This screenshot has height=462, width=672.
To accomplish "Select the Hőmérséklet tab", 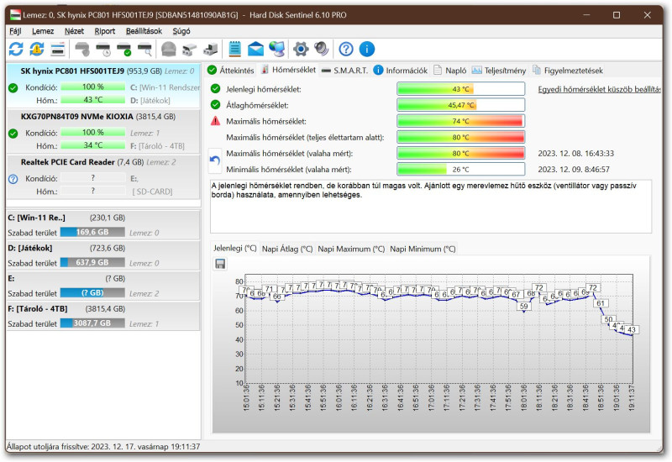I will point(288,70).
